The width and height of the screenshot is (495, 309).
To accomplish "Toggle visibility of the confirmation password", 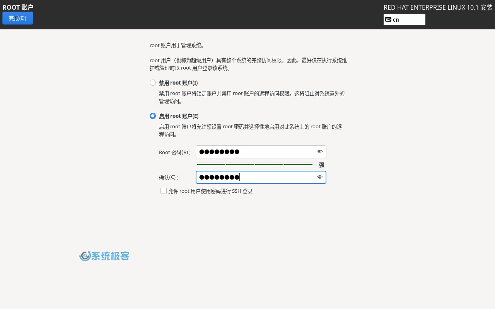I will point(320,177).
